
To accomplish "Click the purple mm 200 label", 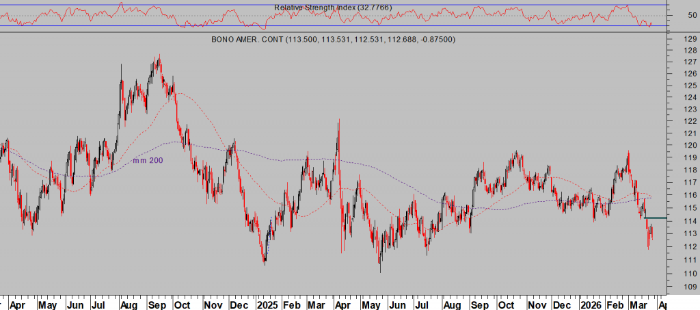I will [x=148, y=160].
